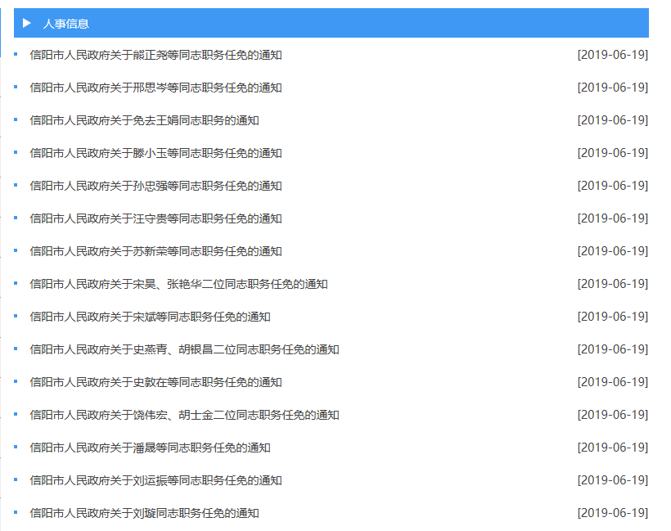Screen dimensions: 671x531
Task: Open the notice about 熊正尧等同志职务任免
Action: 155,55
